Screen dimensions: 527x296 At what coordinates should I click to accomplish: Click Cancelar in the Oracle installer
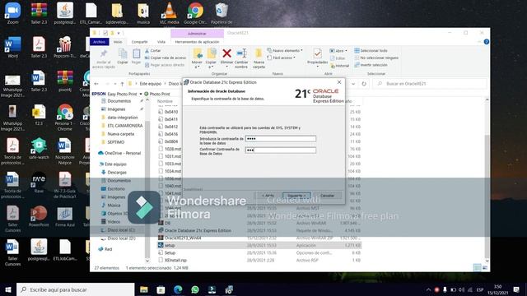click(327, 196)
